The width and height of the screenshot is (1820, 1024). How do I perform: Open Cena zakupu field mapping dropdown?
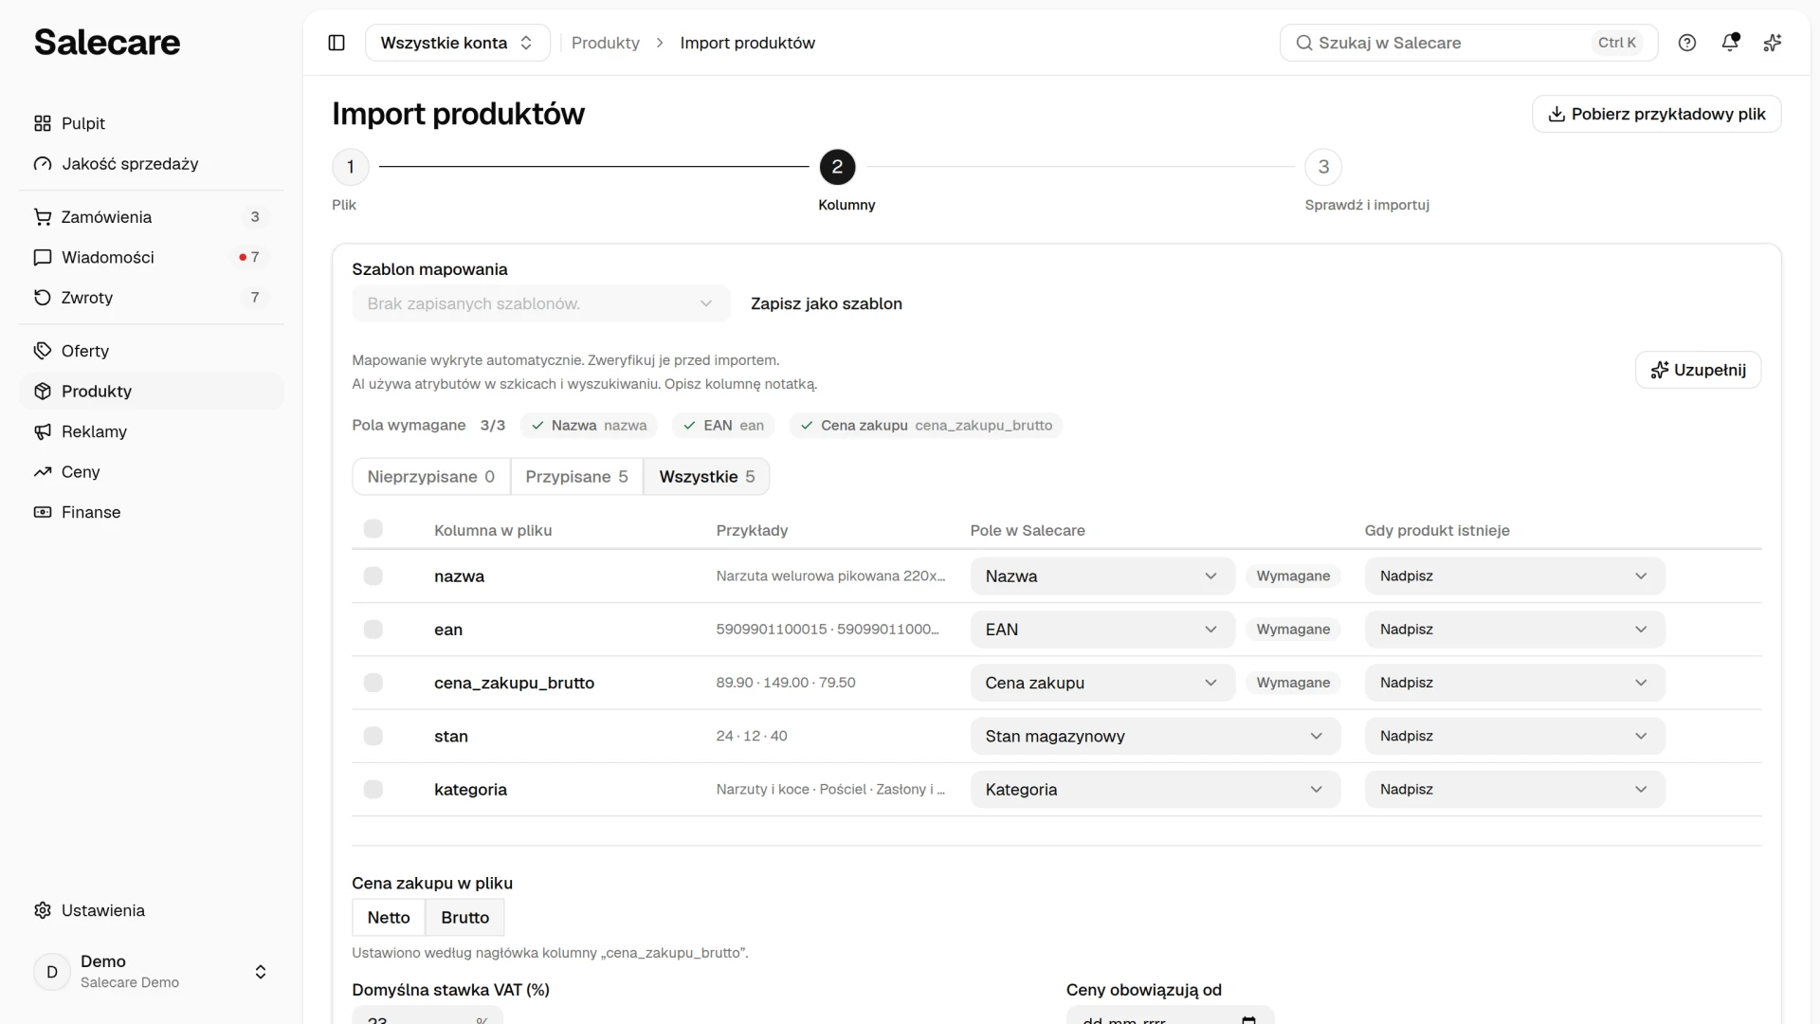1102,683
